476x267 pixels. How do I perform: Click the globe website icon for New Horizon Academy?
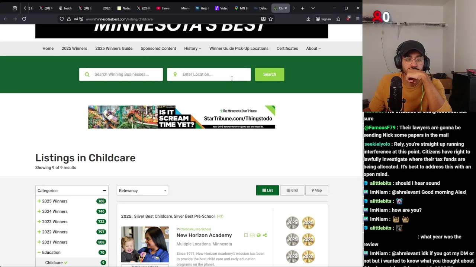tap(258, 235)
